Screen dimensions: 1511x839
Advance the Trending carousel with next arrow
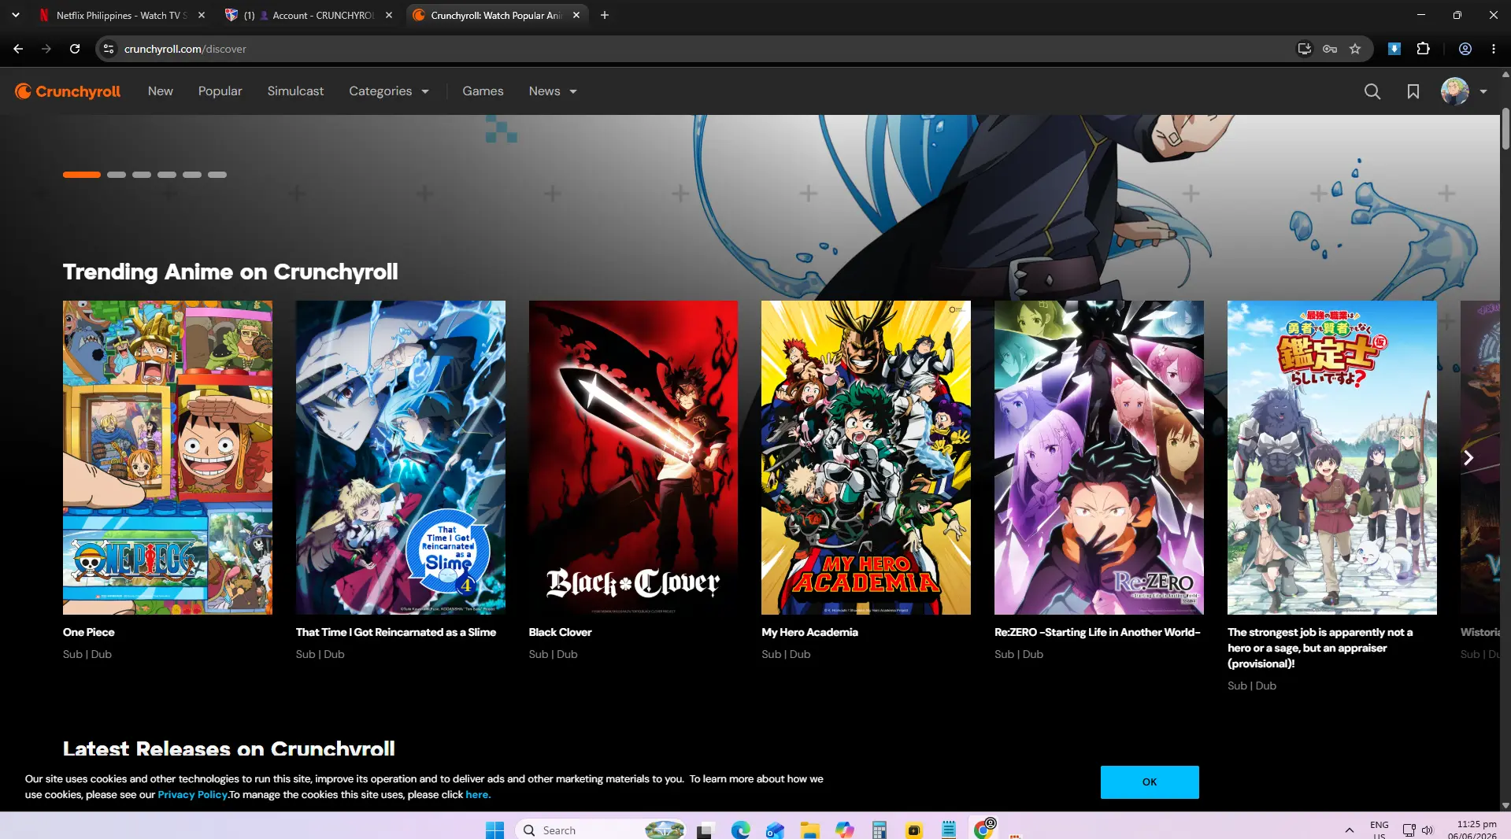coord(1468,457)
